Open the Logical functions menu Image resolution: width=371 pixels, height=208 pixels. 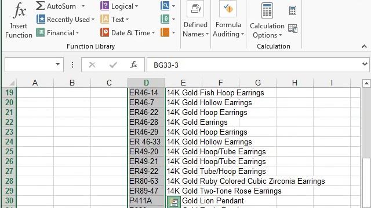point(119,6)
